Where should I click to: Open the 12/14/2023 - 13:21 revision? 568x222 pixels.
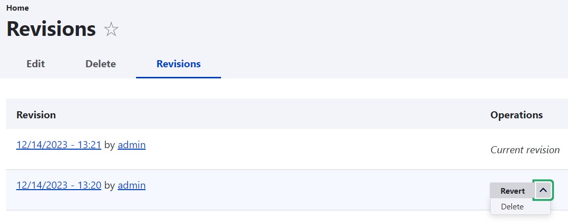pos(59,145)
